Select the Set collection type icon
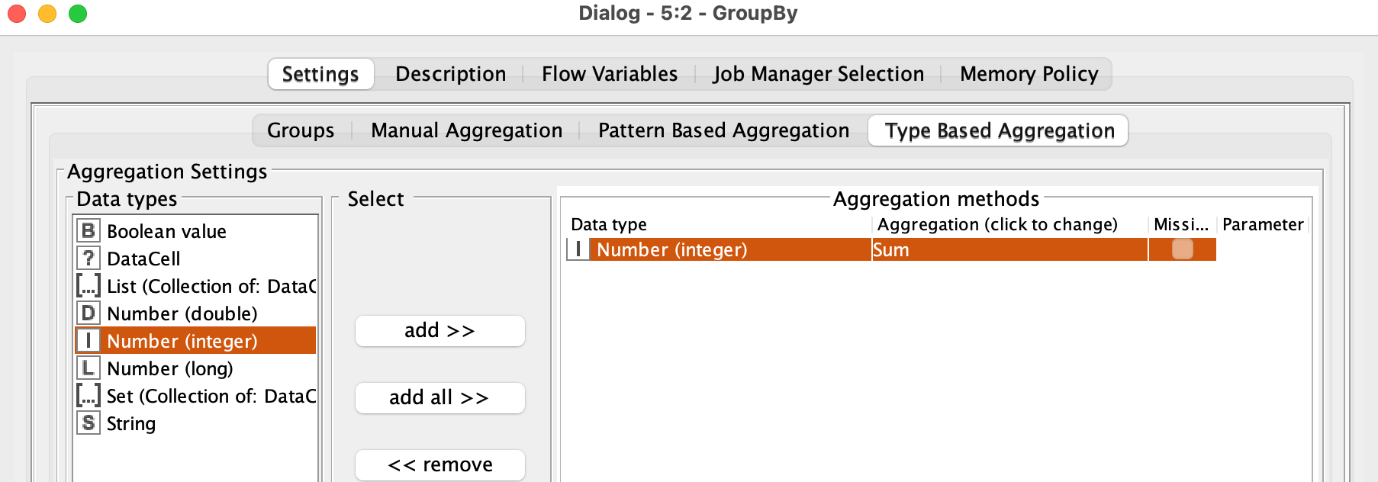Screen dimensions: 1378x482 point(89,395)
